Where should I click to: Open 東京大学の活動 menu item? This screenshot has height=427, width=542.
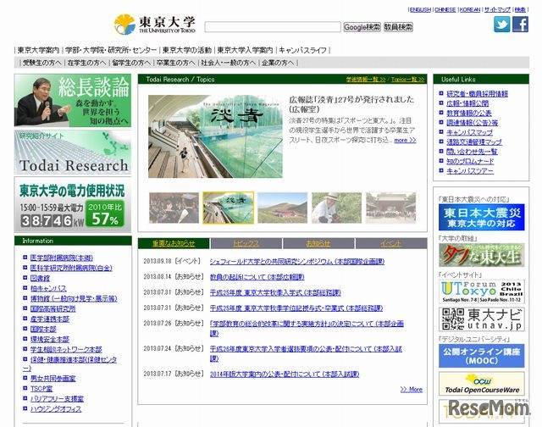coord(186,50)
